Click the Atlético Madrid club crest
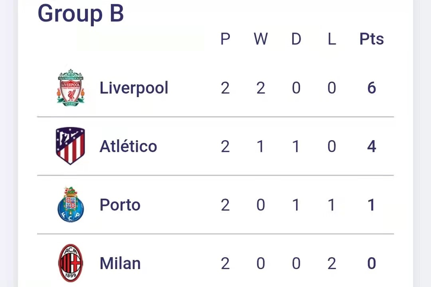Viewport: 431px width, 287px height. coord(70,146)
